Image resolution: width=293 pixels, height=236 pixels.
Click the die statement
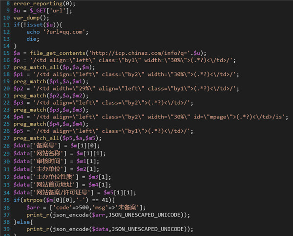pyautogui.click(x=33, y=39)
